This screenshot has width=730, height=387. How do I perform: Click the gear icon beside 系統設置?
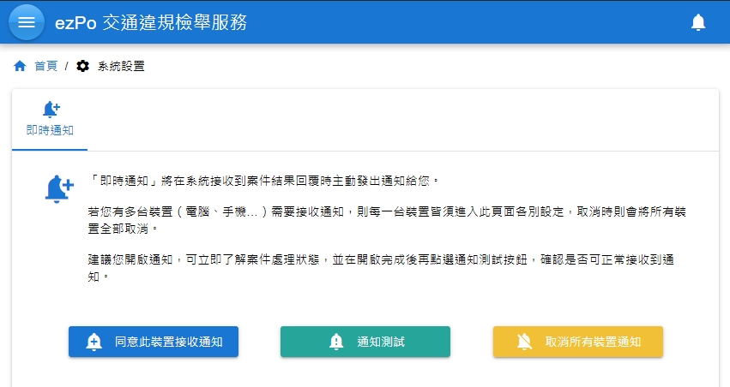pyautogui.click(x=82, y=66)
